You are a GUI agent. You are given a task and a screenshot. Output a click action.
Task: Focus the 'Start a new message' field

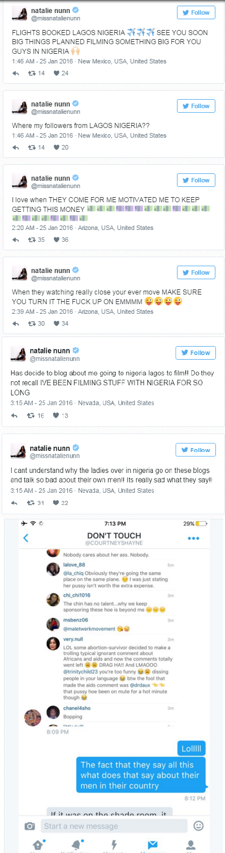point(115,826)
